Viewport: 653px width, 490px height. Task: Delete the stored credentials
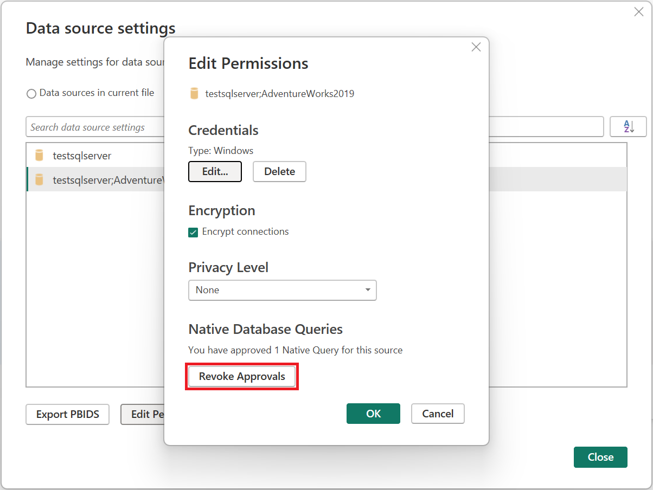tap(279, 171)
